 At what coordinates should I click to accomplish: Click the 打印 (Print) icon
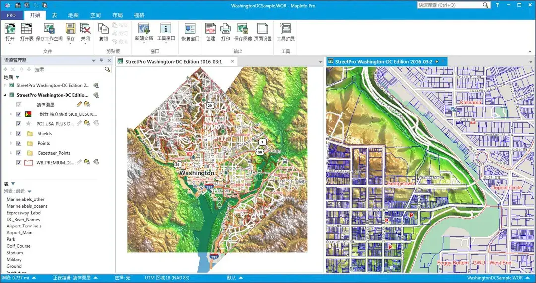tap(225, 29)
